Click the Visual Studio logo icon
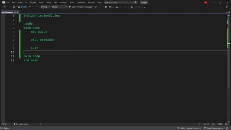231x130 pixels. pyautogui.click(x=3, y=3)
